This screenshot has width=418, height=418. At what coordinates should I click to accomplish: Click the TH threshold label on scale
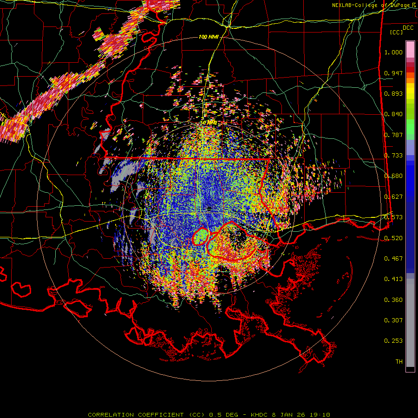point(399,362)
